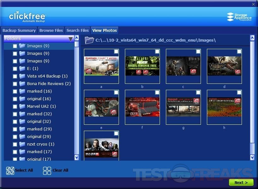Open the Search Files tab

pos(78,31)
